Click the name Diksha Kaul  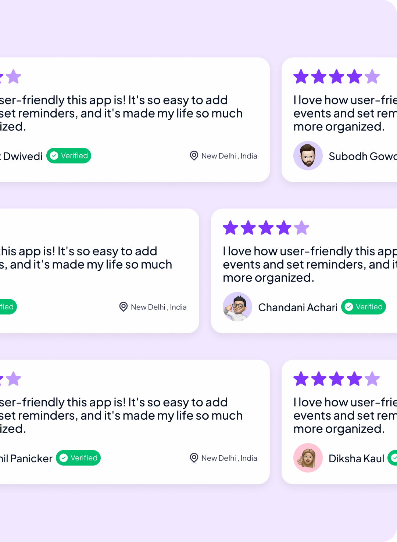click(356, 458)
